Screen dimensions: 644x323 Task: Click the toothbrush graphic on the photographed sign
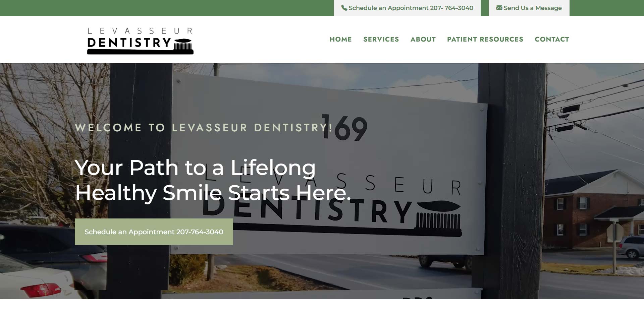coord(439,218)
